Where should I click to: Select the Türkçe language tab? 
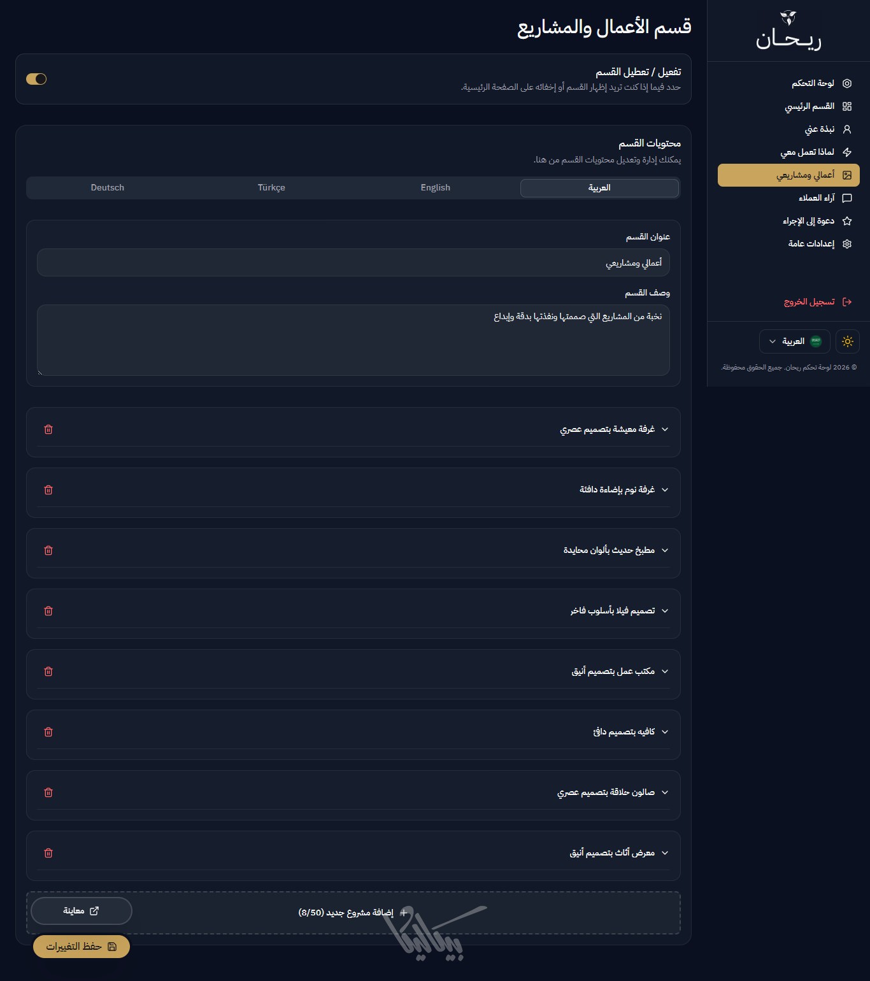pyautogui.click(x=271, y=188)
